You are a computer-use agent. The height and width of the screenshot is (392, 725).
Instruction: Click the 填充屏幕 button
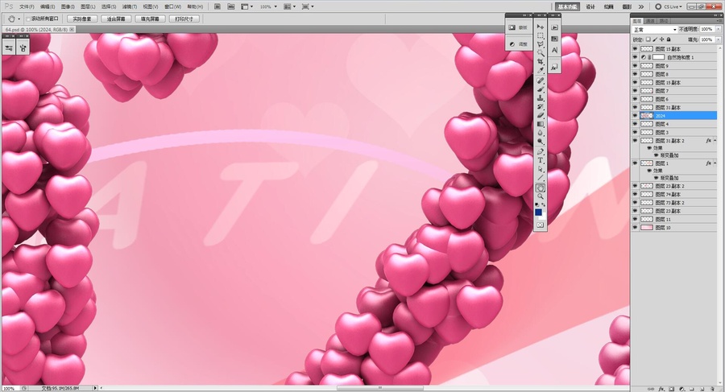(151, 19)
